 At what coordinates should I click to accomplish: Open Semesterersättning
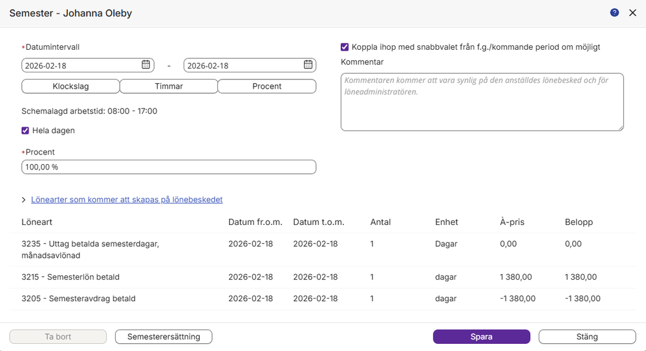tap(164, 337)
